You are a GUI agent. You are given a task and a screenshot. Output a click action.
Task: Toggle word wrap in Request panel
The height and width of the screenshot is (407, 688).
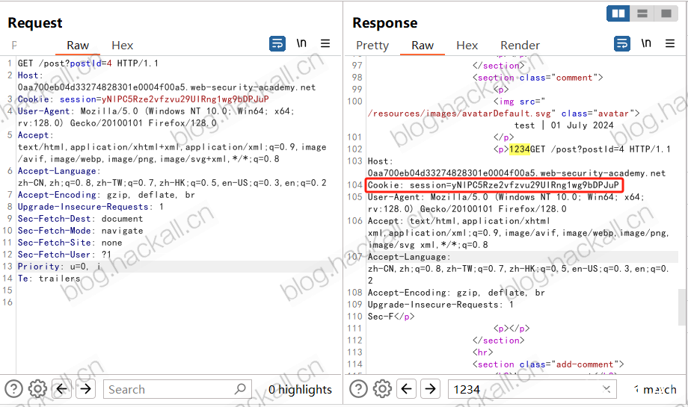click(x=277, y=43)
